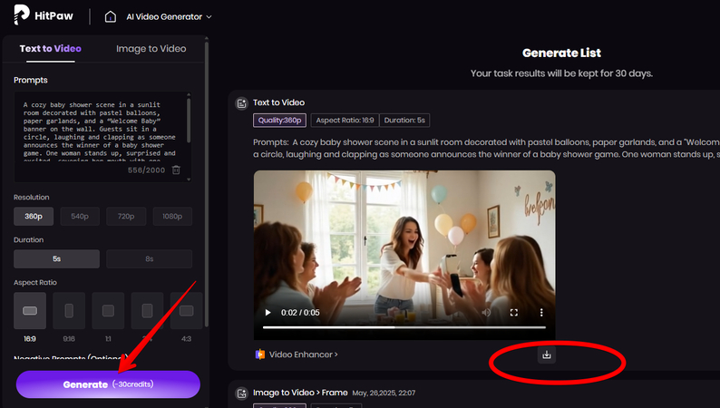Download the generated baby shower video
The image size is (720, 408).
(546, 355)
